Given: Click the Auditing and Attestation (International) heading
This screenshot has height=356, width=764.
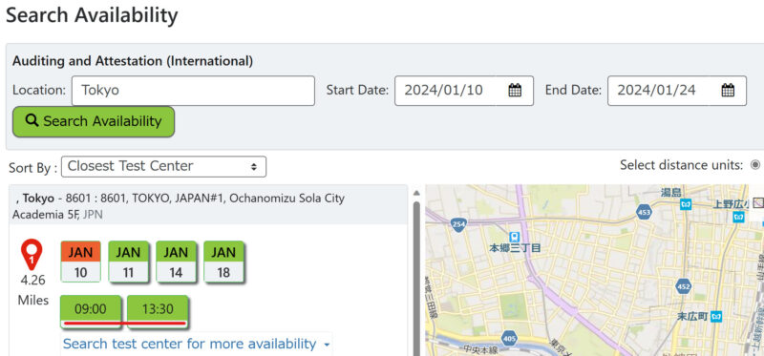Looking at the screenshot, I should tap(133, 61).
